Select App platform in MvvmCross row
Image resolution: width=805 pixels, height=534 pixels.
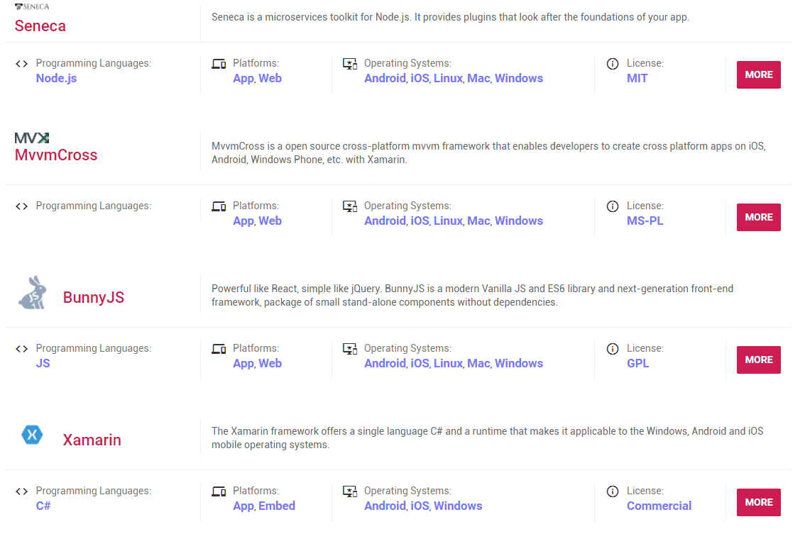tap(243, 221)
